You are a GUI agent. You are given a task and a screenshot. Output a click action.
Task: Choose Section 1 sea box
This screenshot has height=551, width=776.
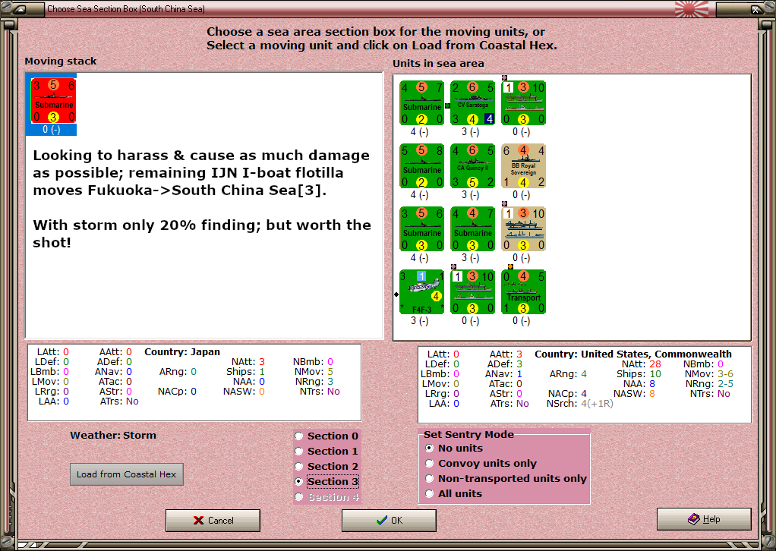tap(326, 451)
